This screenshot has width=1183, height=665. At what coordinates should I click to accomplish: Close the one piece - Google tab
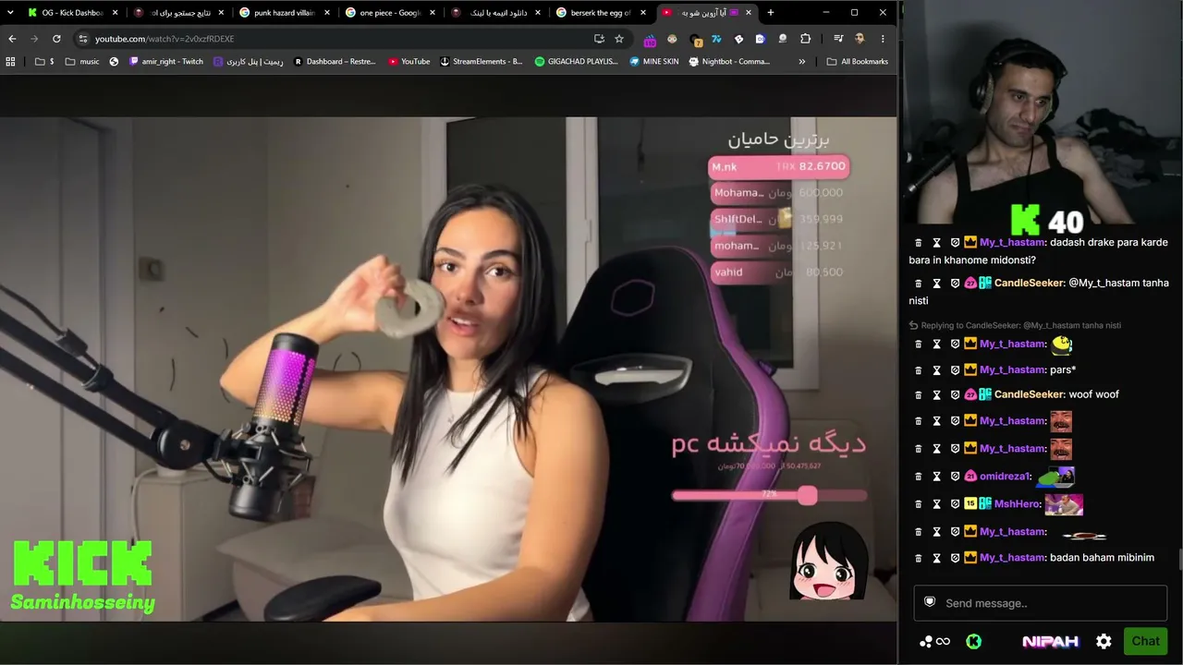pyautogui.click(x=433, y=13)
